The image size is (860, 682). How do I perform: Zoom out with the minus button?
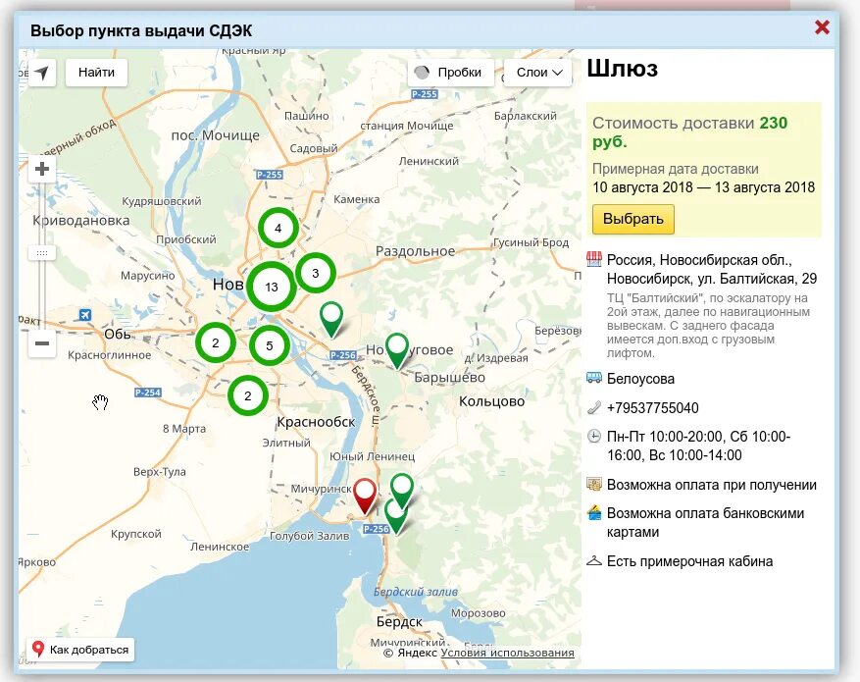(x=42, y=343)
